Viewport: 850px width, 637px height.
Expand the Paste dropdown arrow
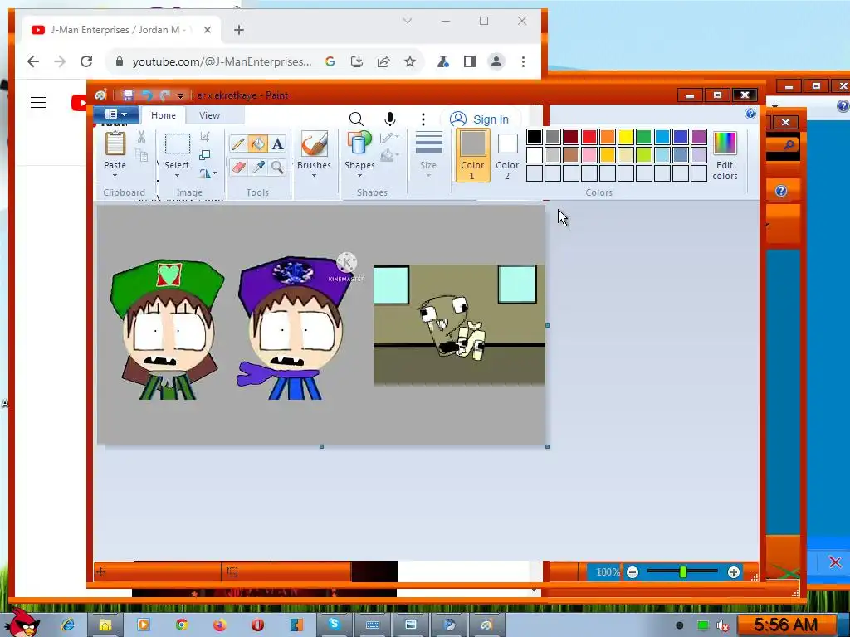tap(115, 176)
